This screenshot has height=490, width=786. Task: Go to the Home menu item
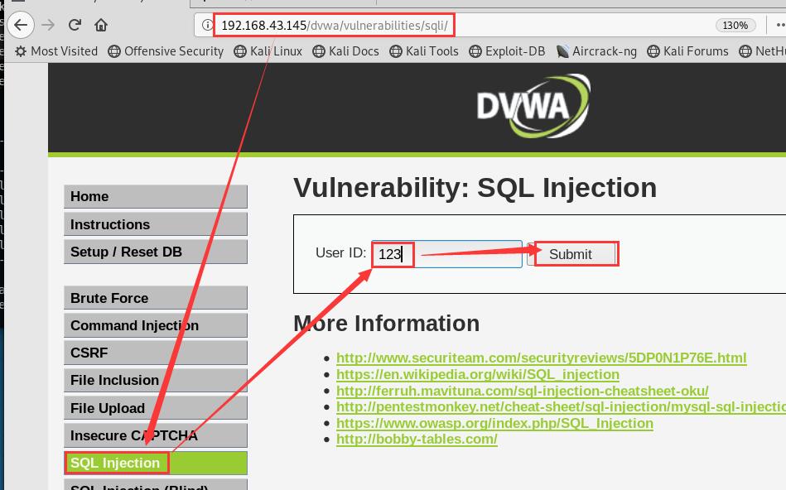coord(156,196)
